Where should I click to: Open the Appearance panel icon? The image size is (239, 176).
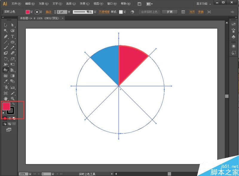[x=233, y=46]
